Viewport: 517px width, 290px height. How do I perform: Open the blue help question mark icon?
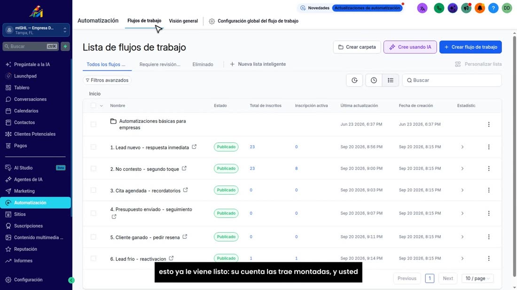click(x=493, y=8)
